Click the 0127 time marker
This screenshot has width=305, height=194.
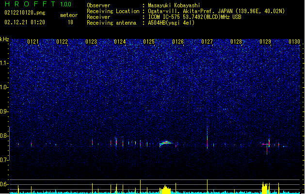click(207, 42)
